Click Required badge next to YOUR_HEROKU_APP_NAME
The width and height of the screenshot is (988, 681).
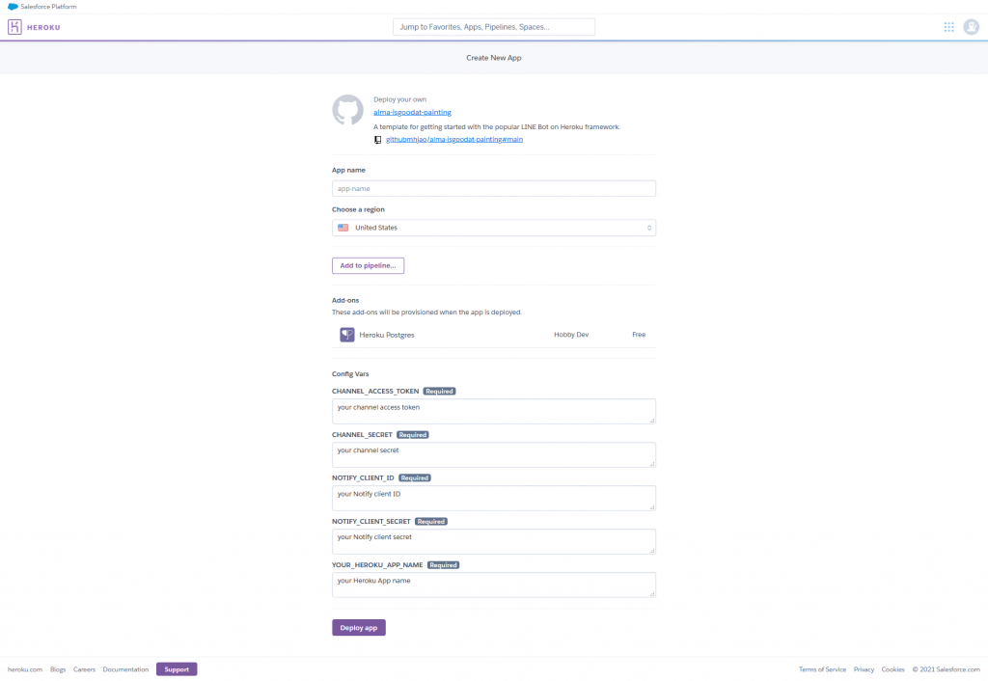pyautogui.click(x=443, y=565)
